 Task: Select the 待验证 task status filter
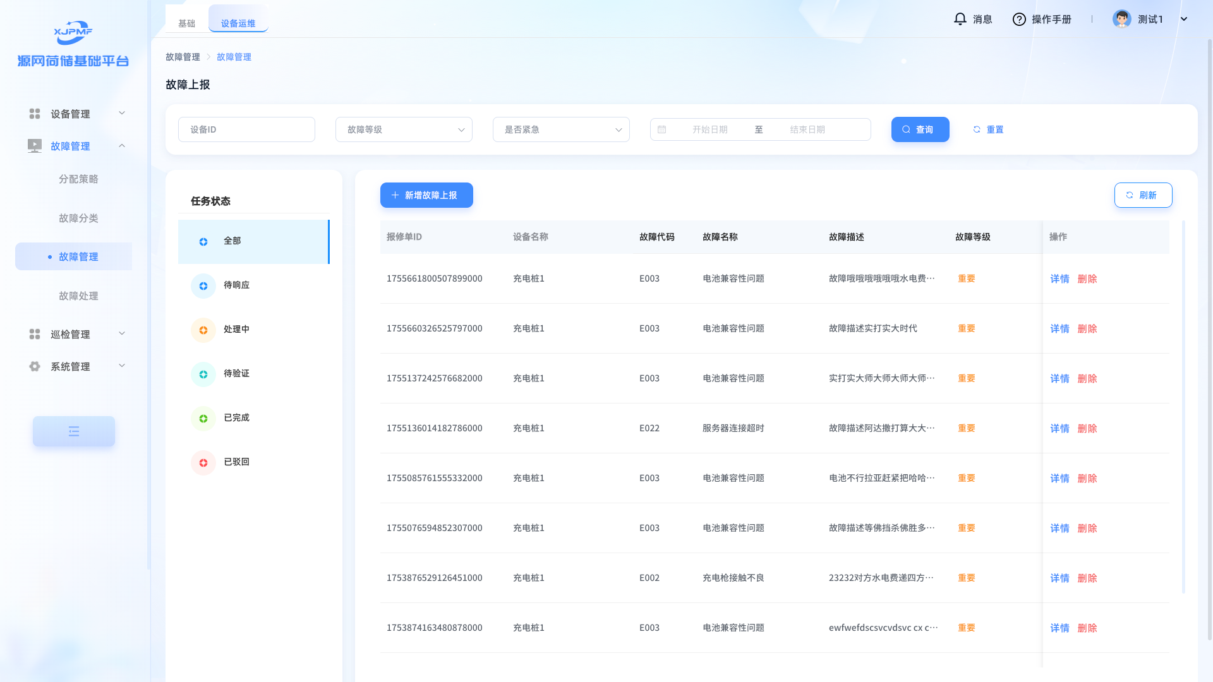(x=236, y=374)
